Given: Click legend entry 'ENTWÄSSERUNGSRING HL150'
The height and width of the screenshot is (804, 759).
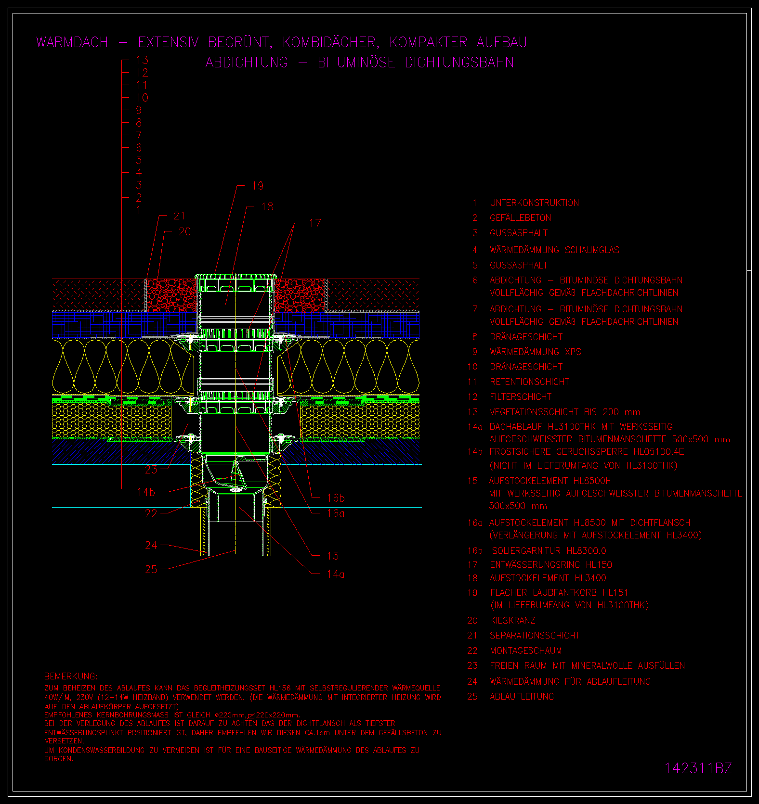Looking at the screenshot, I should coord(551,564).
